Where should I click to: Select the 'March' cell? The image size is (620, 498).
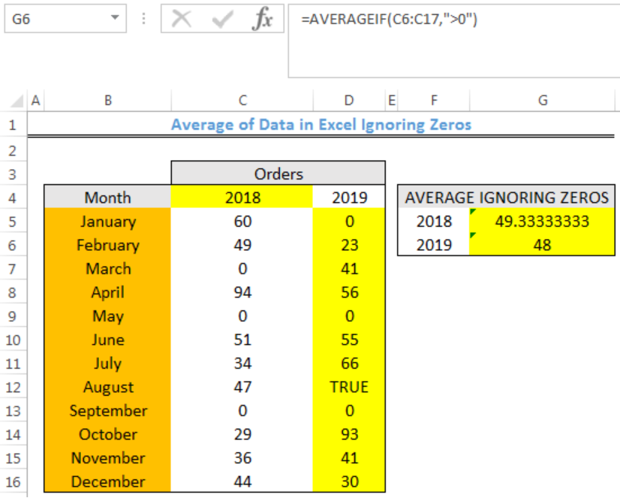(x=107, y=268)
